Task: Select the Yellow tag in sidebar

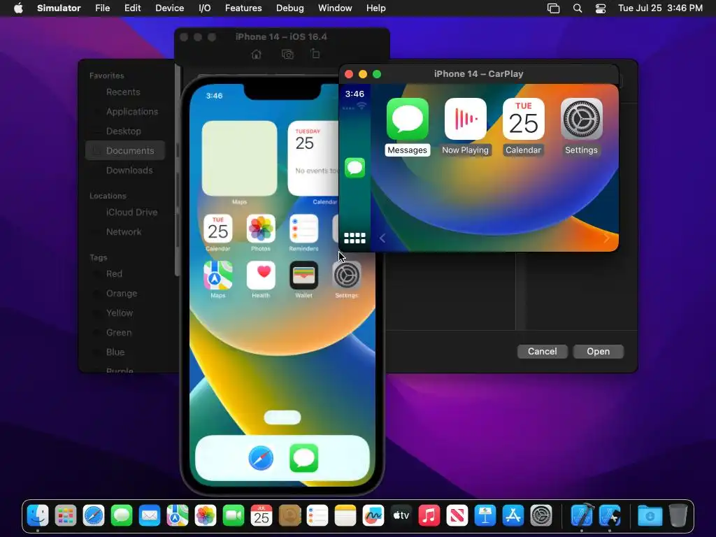Action: 124,313
